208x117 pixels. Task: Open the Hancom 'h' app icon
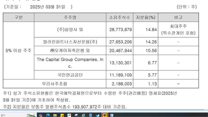(x=69, y=115)
